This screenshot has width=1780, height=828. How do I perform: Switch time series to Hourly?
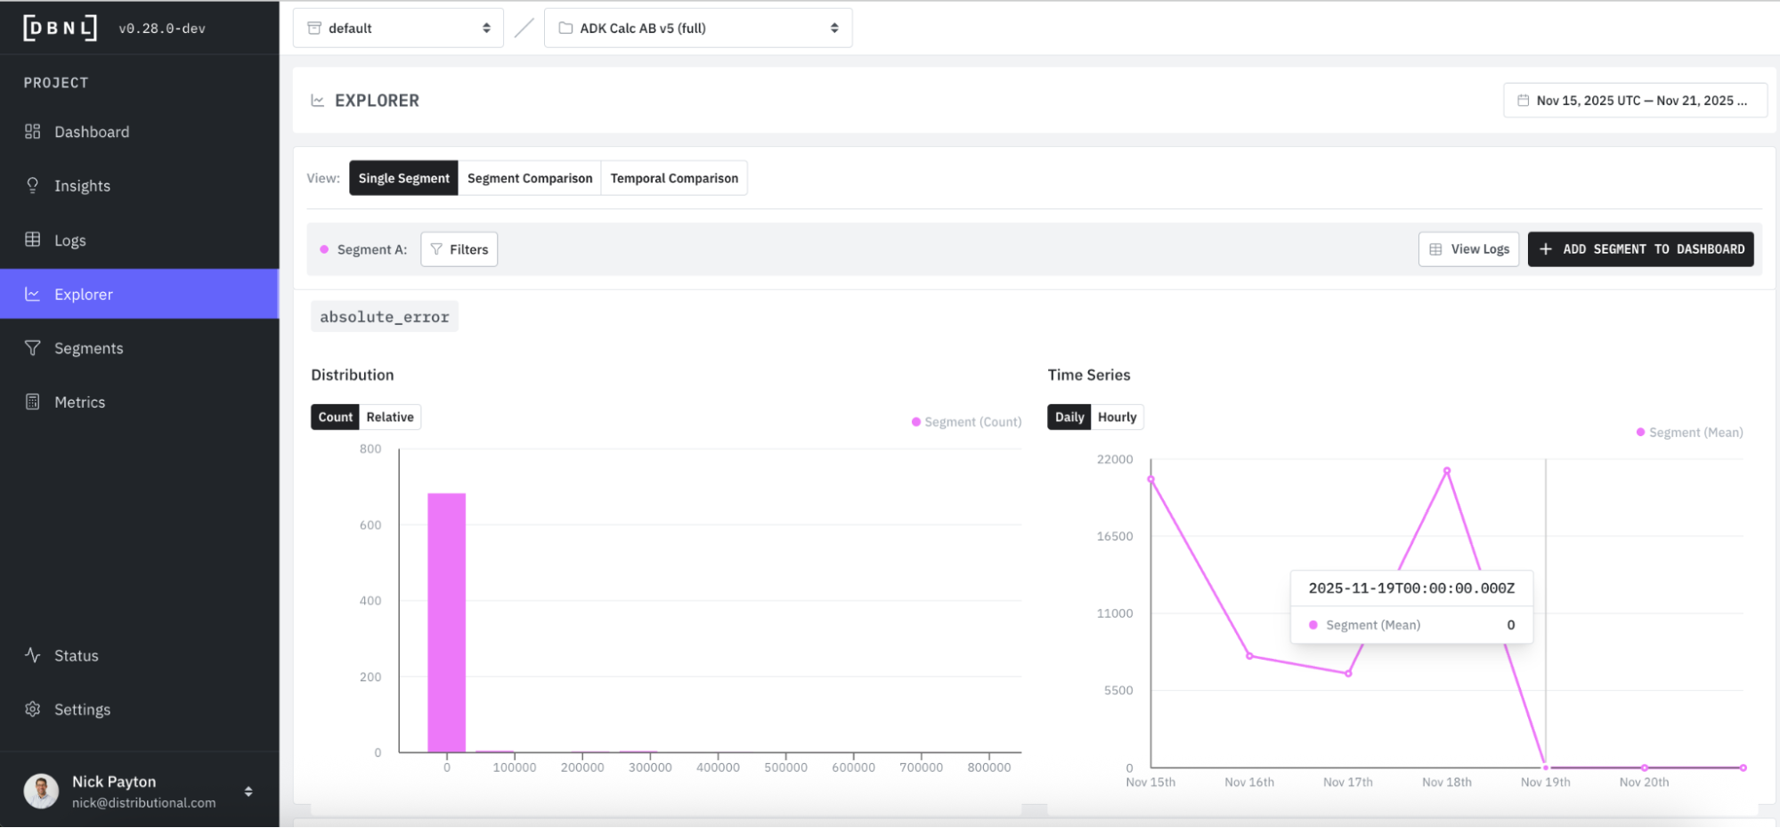click(1117, 417)
